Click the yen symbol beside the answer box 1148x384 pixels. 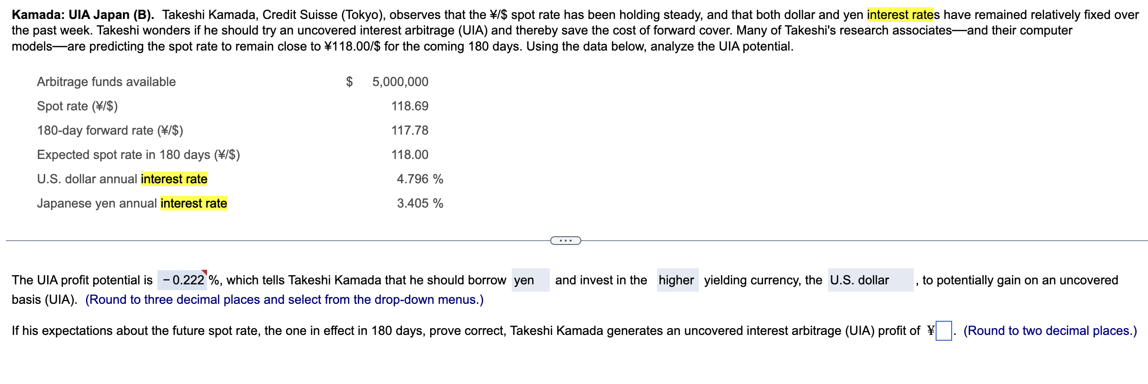[x=930, y=330]
